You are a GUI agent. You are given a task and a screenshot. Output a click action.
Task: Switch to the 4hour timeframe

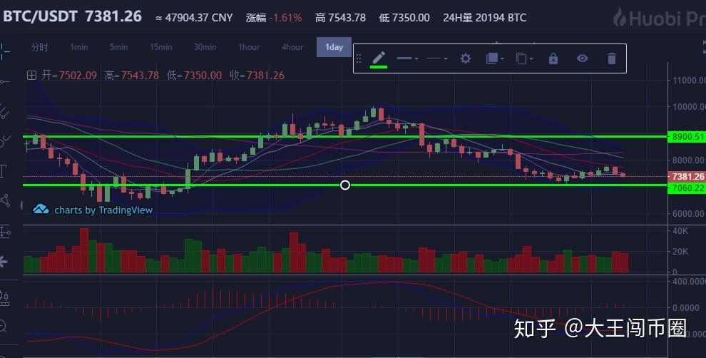coord(292,47)
